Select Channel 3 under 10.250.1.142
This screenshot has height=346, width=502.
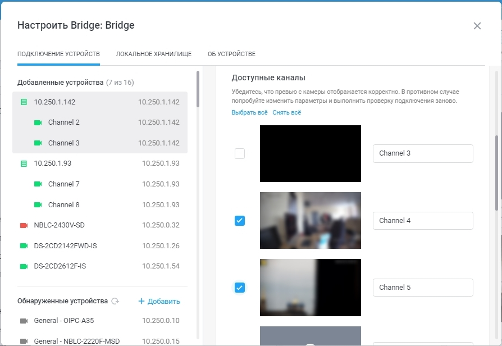tap(100, 143)
